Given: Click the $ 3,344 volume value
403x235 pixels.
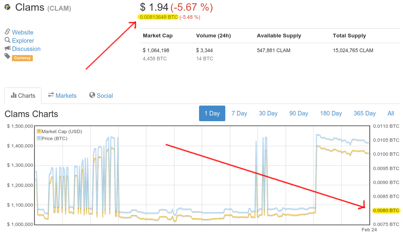Looking at the screenshot, I should click(204, 51).
